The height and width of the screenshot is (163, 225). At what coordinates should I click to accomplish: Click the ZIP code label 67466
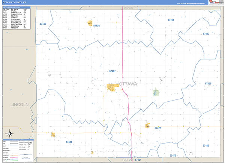tap(171, 20)
